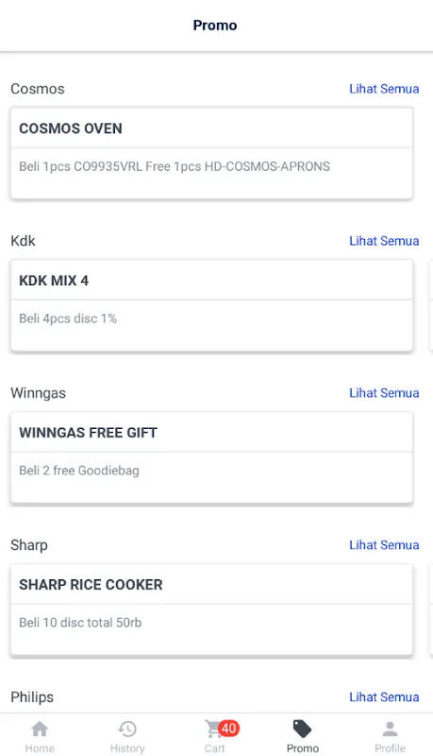
Task: Open the History clock icon
Action: (x=127, y=729)
